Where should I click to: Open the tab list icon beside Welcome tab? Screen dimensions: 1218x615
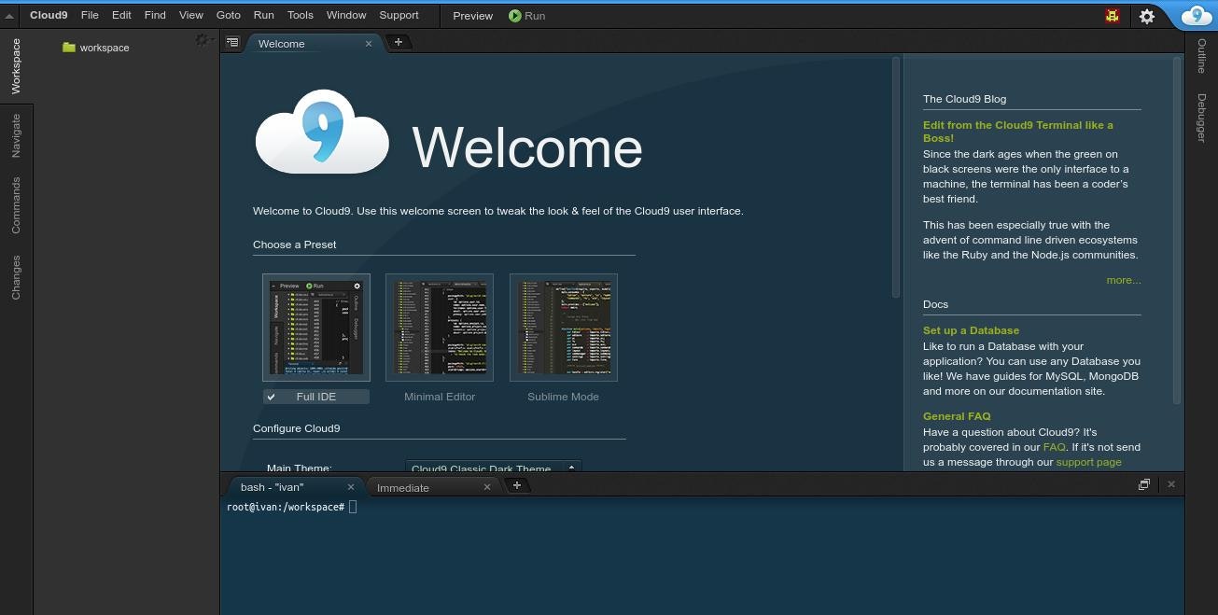coord(232,43)
